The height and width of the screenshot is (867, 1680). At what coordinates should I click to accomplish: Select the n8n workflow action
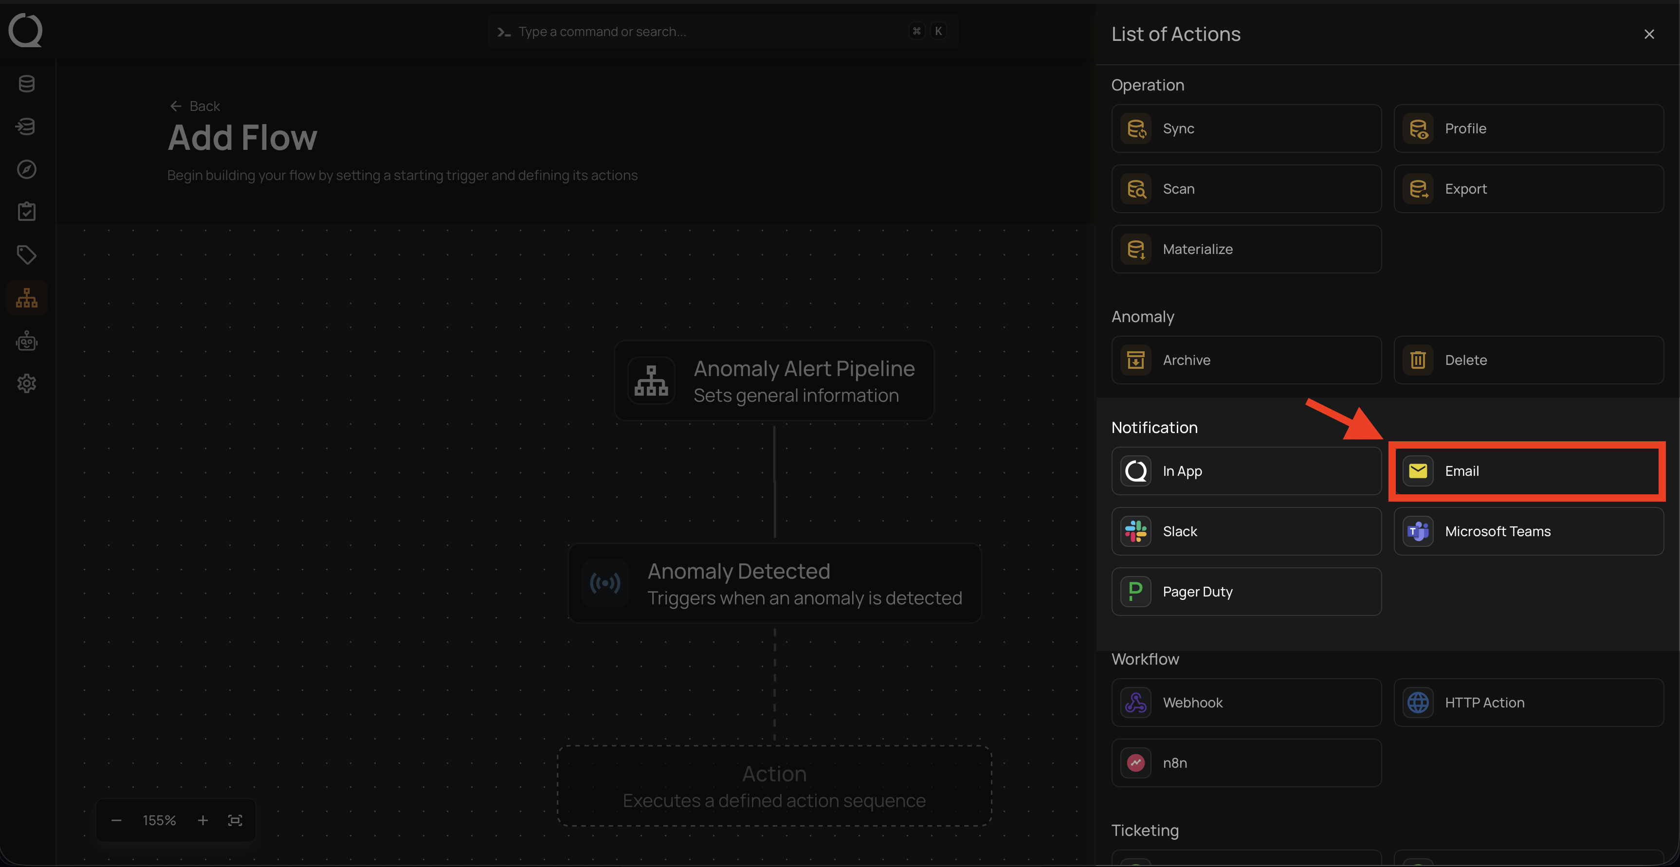click(x=1246, y=763)
